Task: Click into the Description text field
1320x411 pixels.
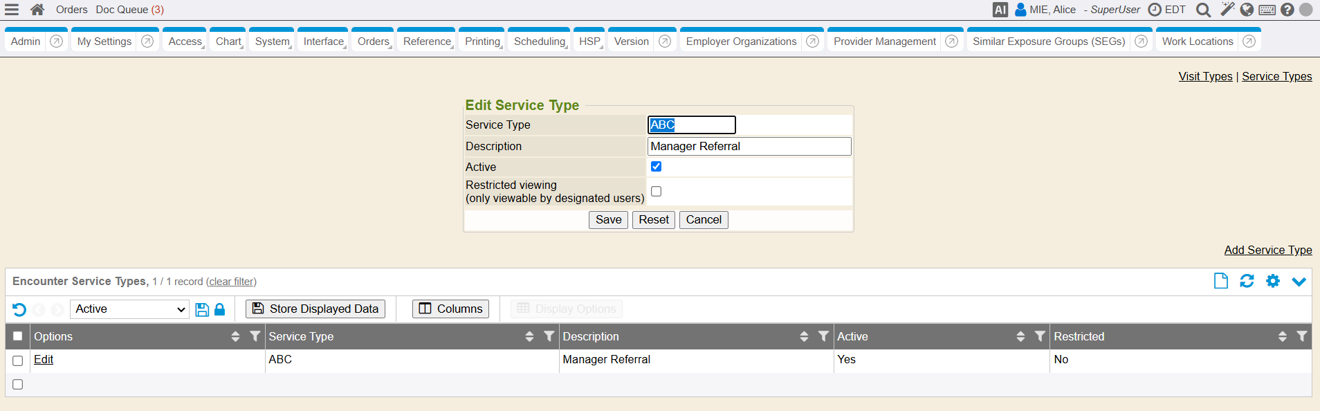Action: (749, 147)
